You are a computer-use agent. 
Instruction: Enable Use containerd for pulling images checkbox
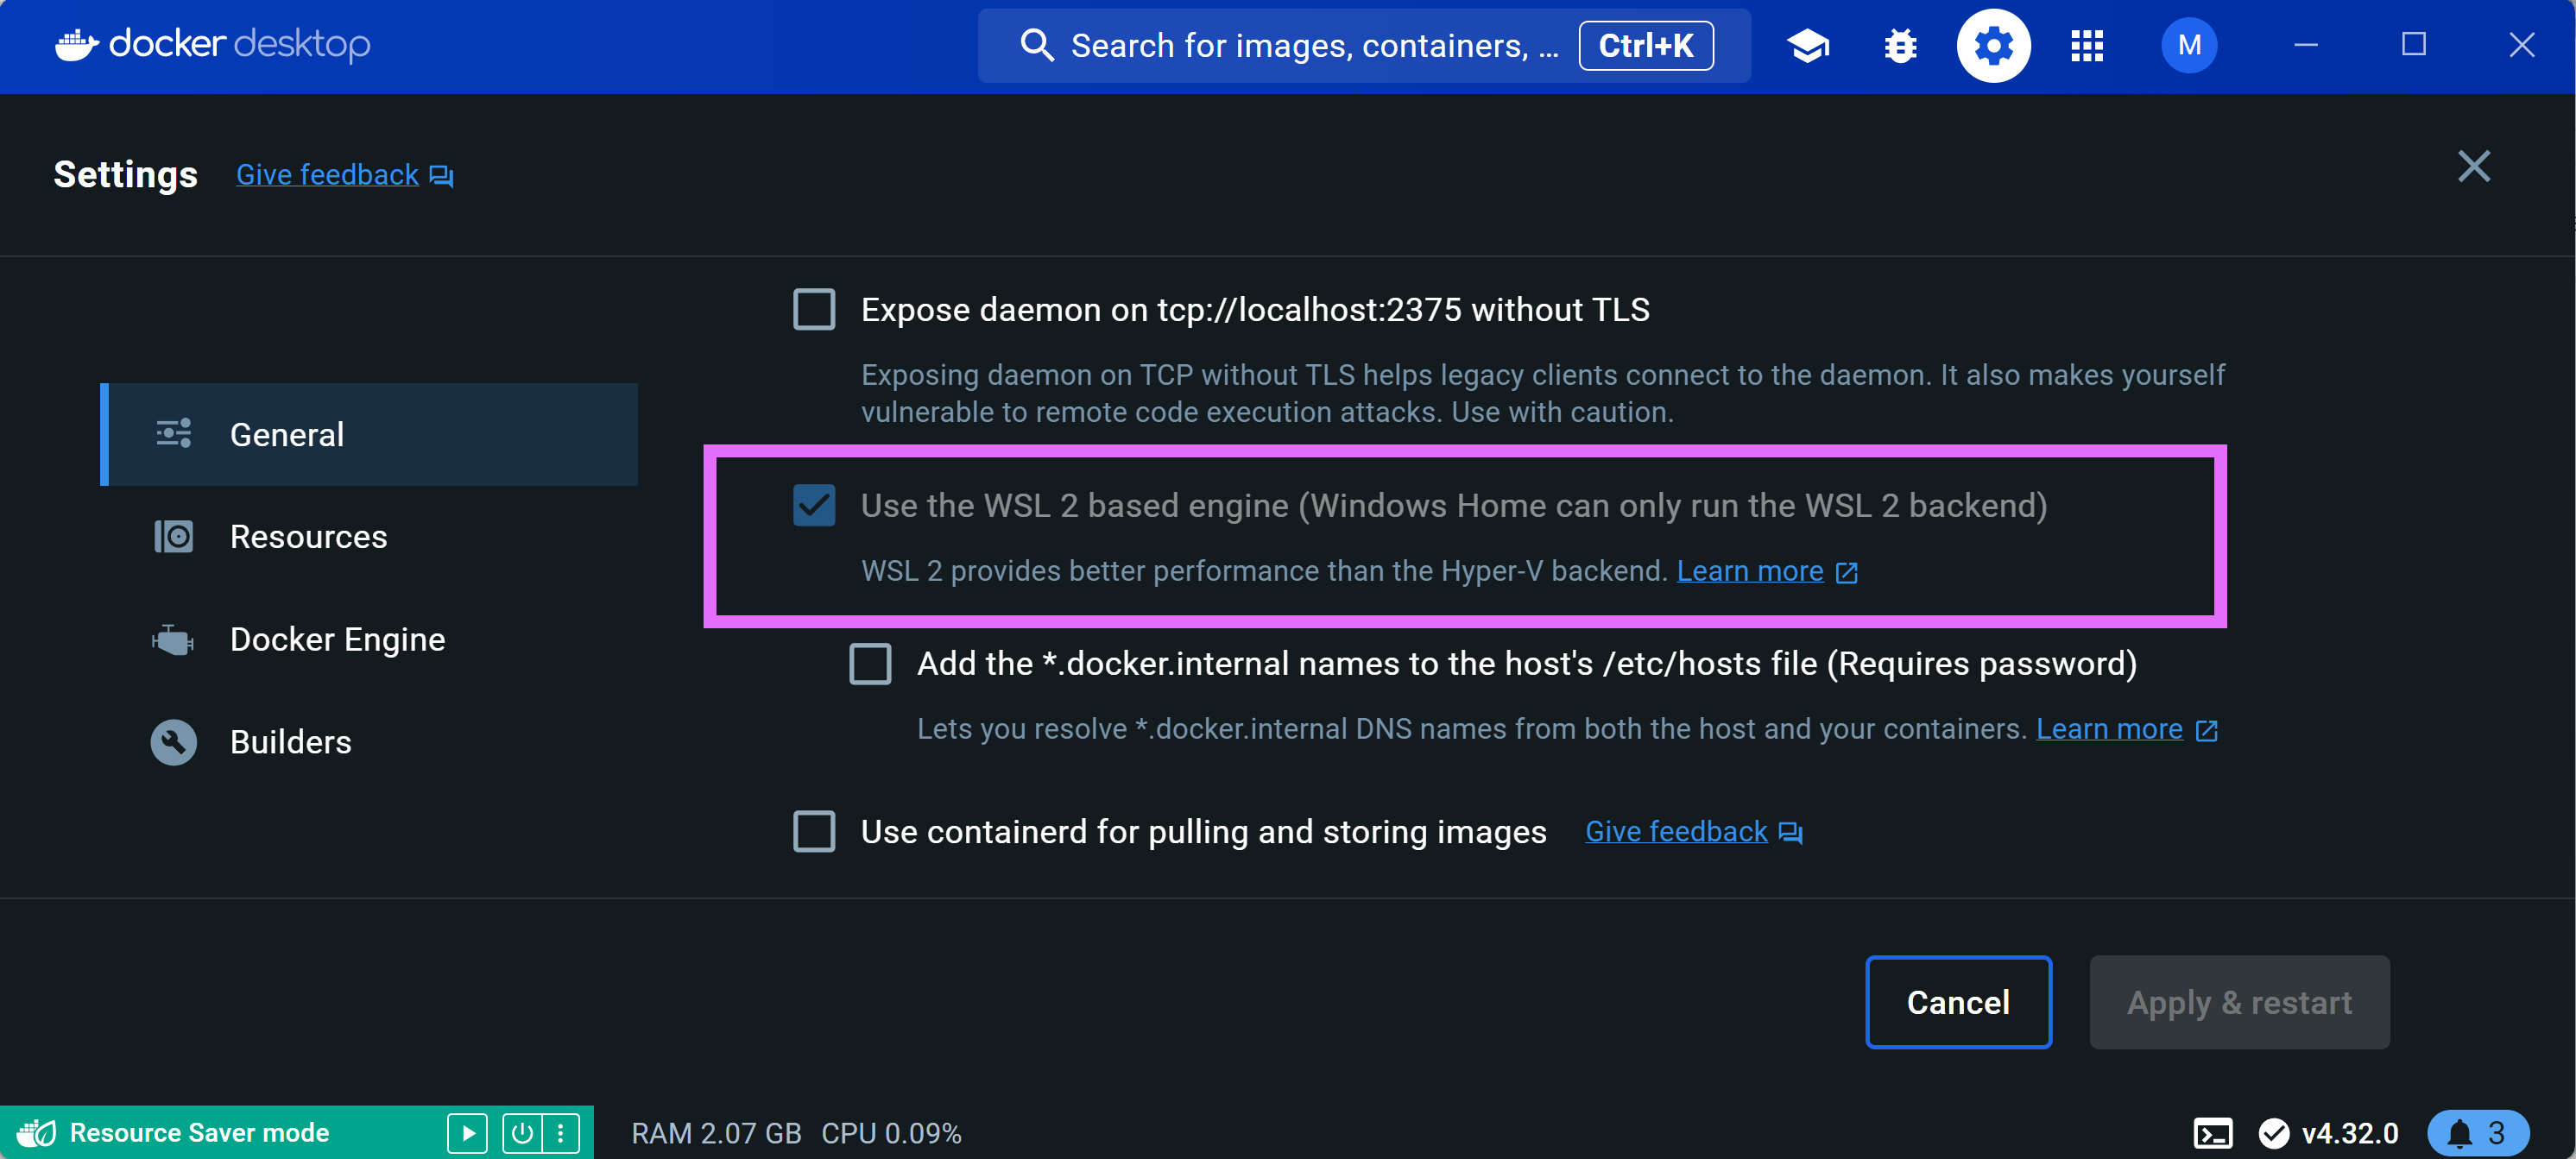[814, 832]
